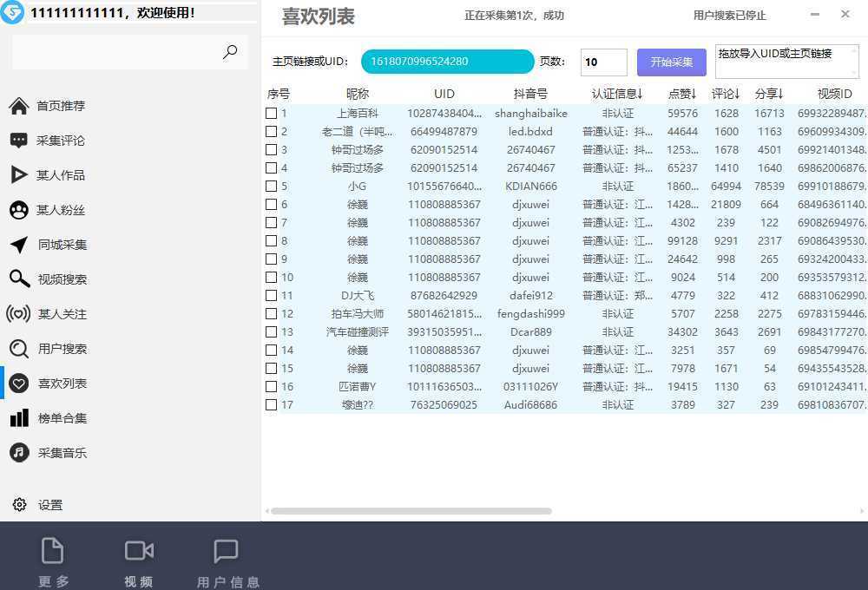This screenshot has height=590, width=868.
Task: Open the 视频搜索 video search tool
Action: point(64,279)
